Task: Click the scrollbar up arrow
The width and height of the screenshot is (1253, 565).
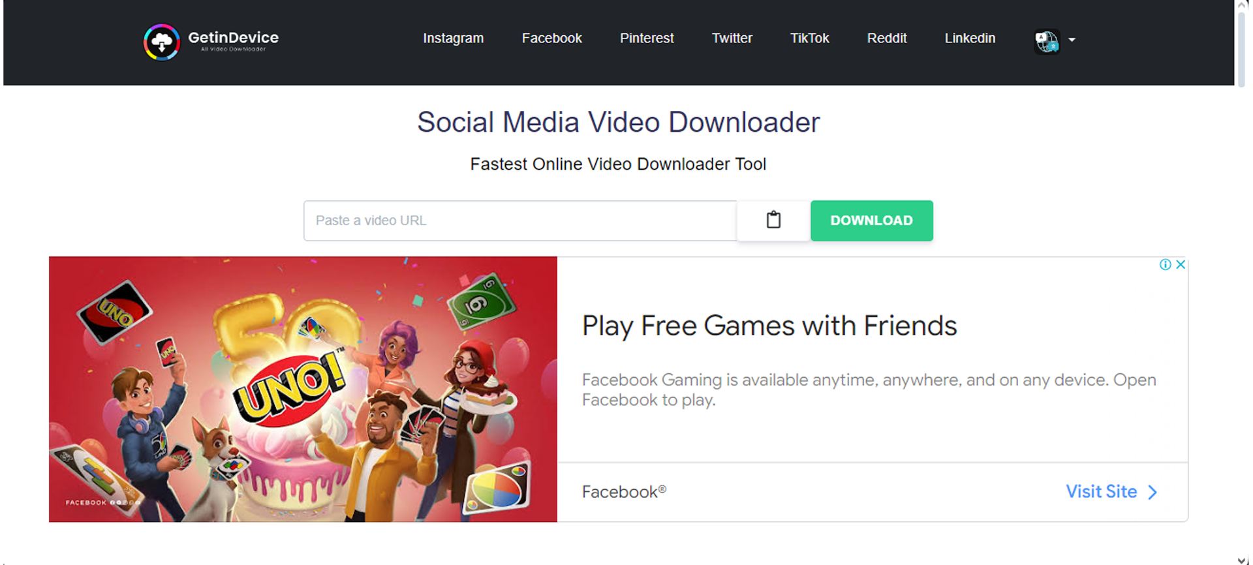Action: (x=1243, y=5)
